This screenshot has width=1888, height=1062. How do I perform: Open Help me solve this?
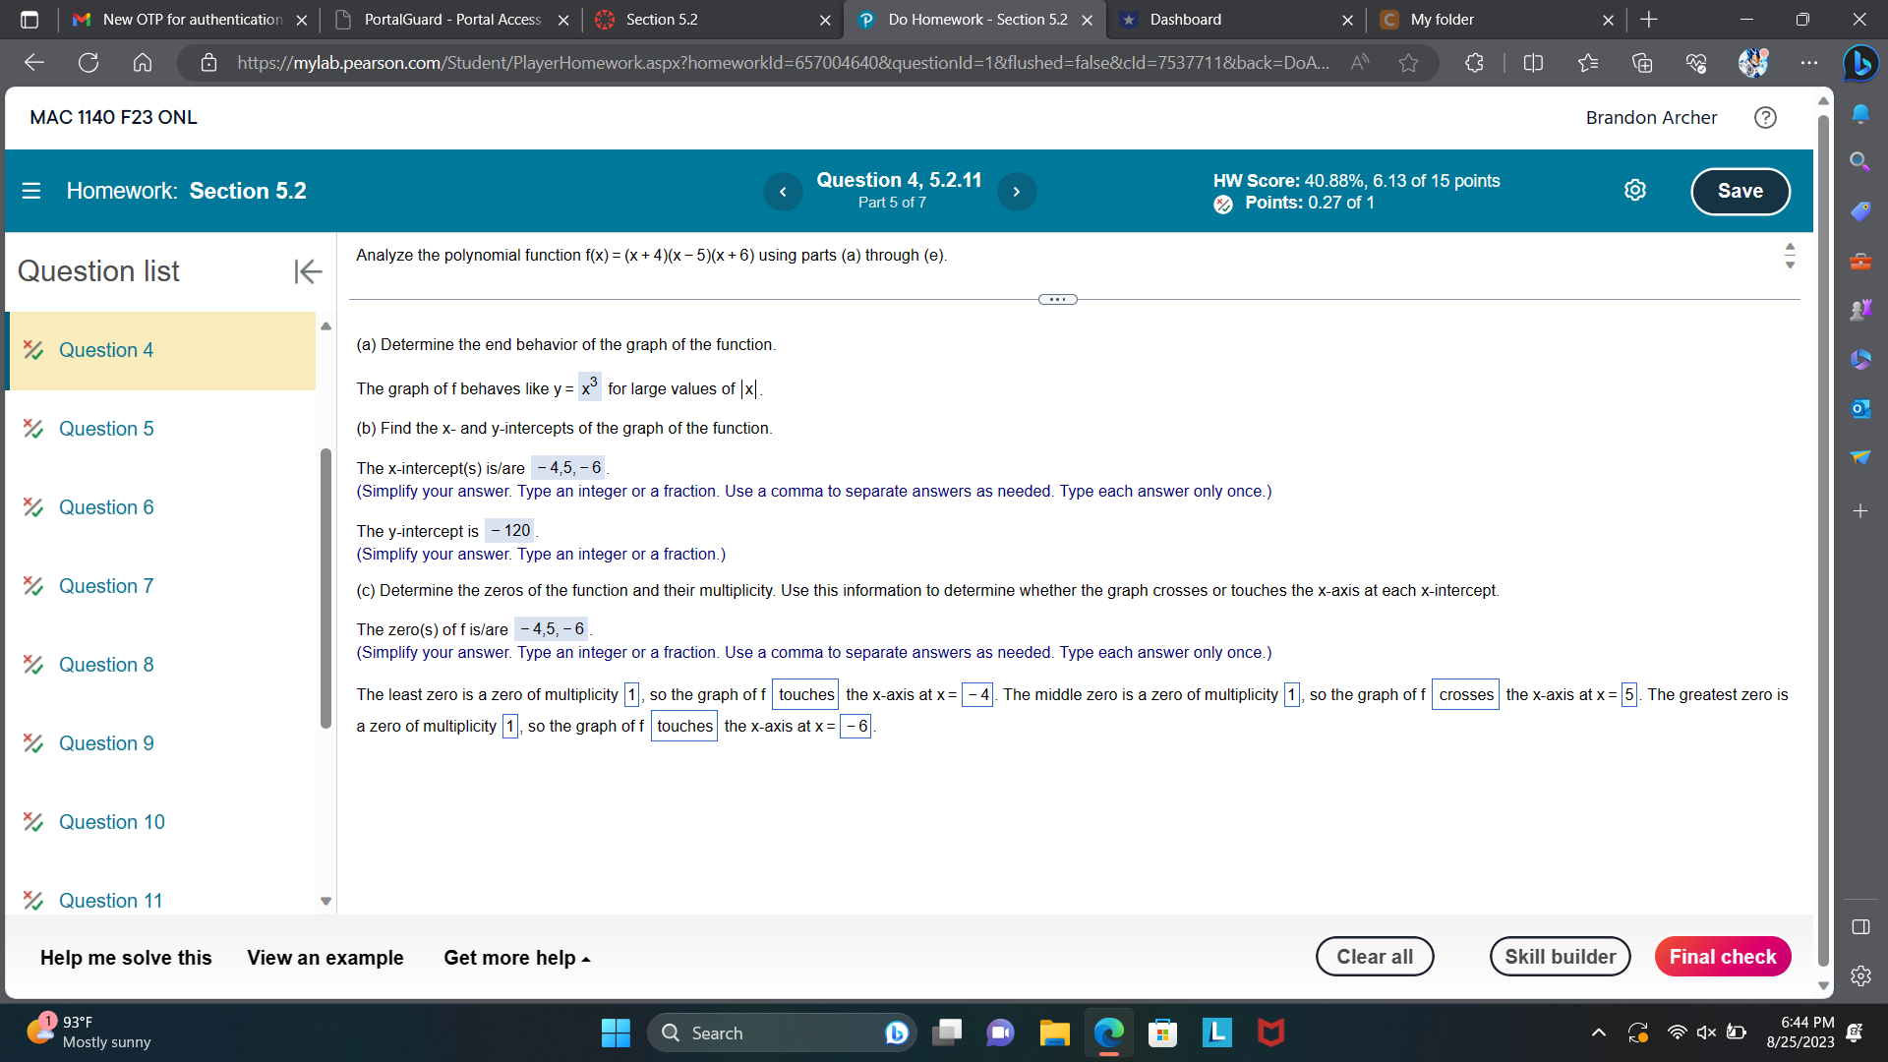coord(125,957)
